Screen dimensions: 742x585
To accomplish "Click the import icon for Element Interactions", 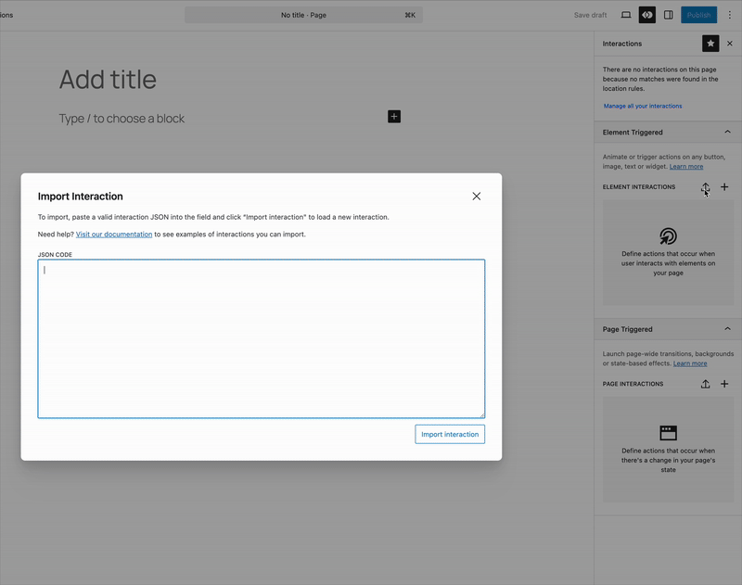I will click(x=705, y=187).
